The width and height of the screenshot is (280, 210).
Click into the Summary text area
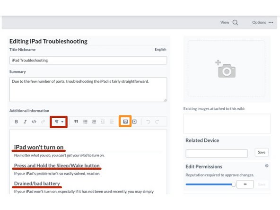coord(88,90)
